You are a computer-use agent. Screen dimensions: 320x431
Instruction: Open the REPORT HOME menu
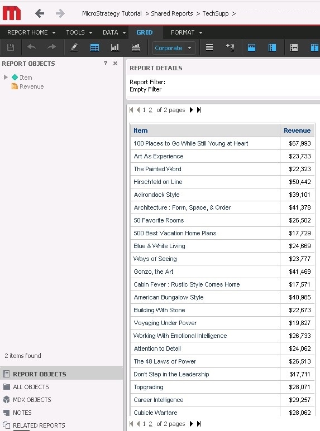(x=31, y=32)
